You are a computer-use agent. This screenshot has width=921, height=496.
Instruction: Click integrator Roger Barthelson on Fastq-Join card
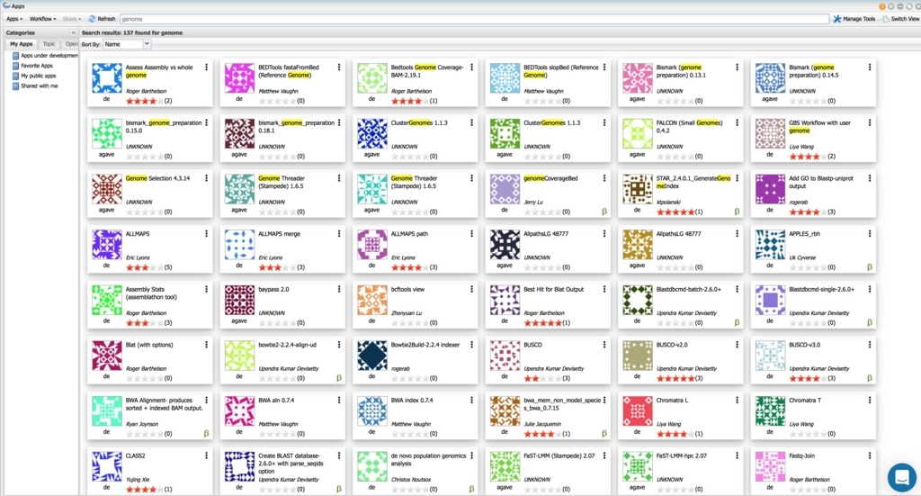[809, 480]
